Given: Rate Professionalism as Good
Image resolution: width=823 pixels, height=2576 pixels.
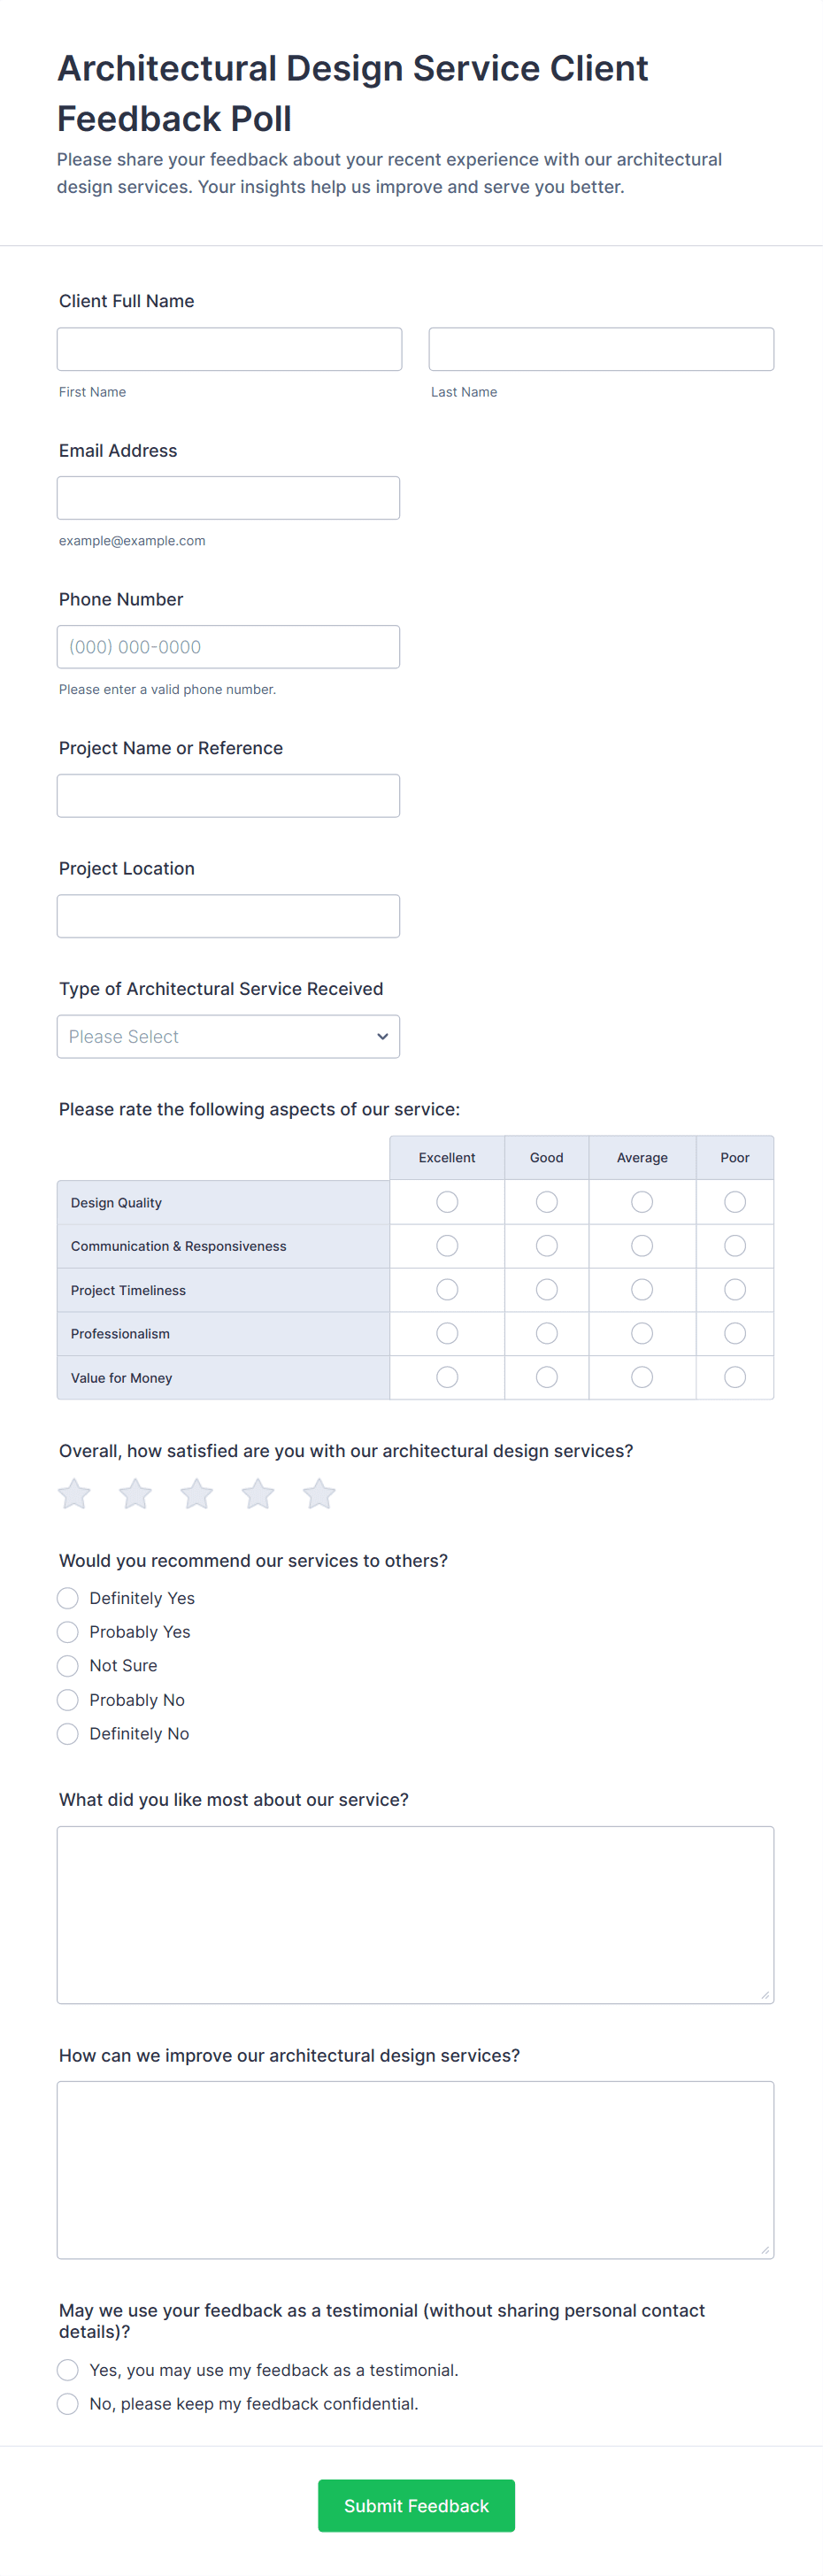Looking at the screenshot, I should 547,1333.
